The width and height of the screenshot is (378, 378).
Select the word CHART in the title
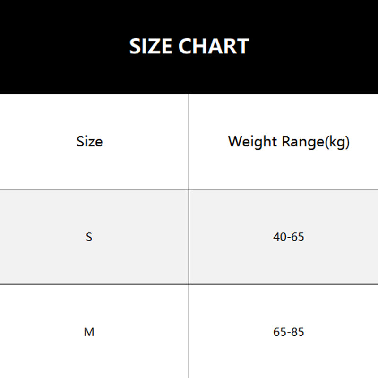(214, 46)
